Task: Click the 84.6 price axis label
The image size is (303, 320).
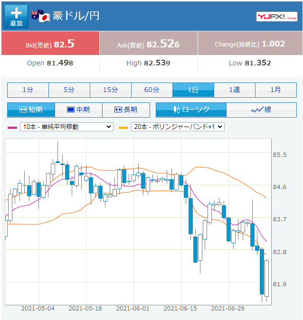Action: coord(280,187)
